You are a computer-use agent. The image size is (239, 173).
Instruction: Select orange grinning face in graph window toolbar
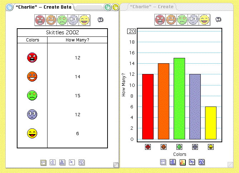click(x=171, y=20)
